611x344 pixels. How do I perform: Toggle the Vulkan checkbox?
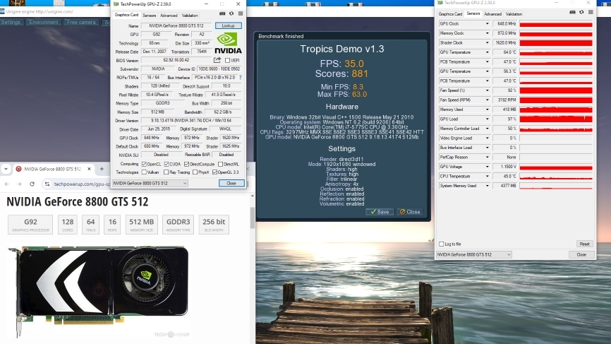[x=144, y=172]
